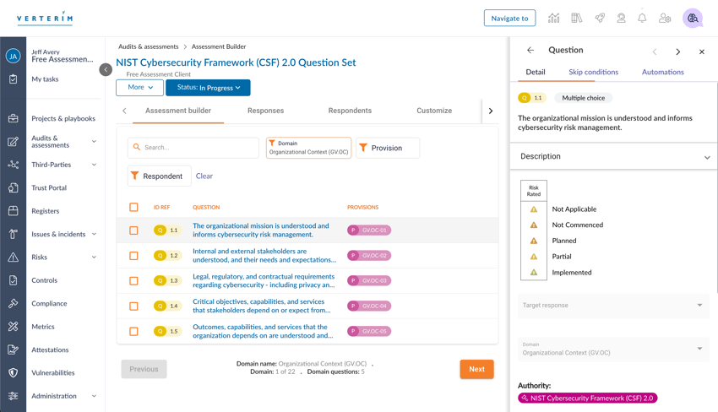Click the GV.OC-01 provision tag
Screen dimensions: 718x412
(369, 230)
